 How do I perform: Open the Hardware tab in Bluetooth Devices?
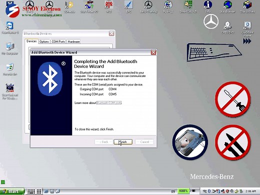(73, 41)
